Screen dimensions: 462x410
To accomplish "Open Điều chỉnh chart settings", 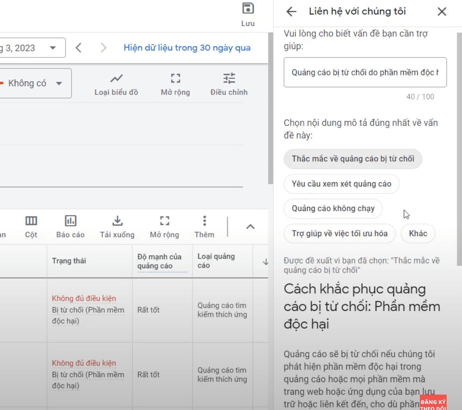I will pos(229,84).
